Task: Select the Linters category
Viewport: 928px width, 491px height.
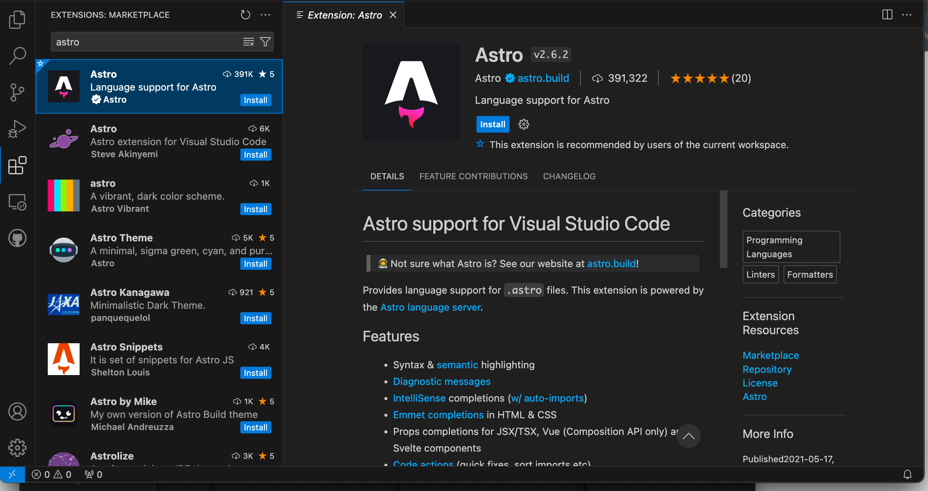Action: point(760,275)
